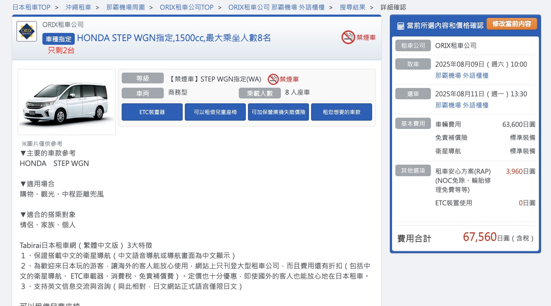The width and height of the screenshot is (551, 306).
Task: Click the 乘載人數 label tag
Action: [260, 93]
